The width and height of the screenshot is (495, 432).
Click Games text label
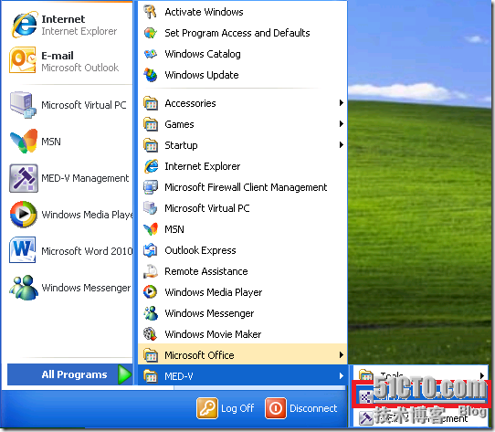pyautogui.click(x=179, y=124)
